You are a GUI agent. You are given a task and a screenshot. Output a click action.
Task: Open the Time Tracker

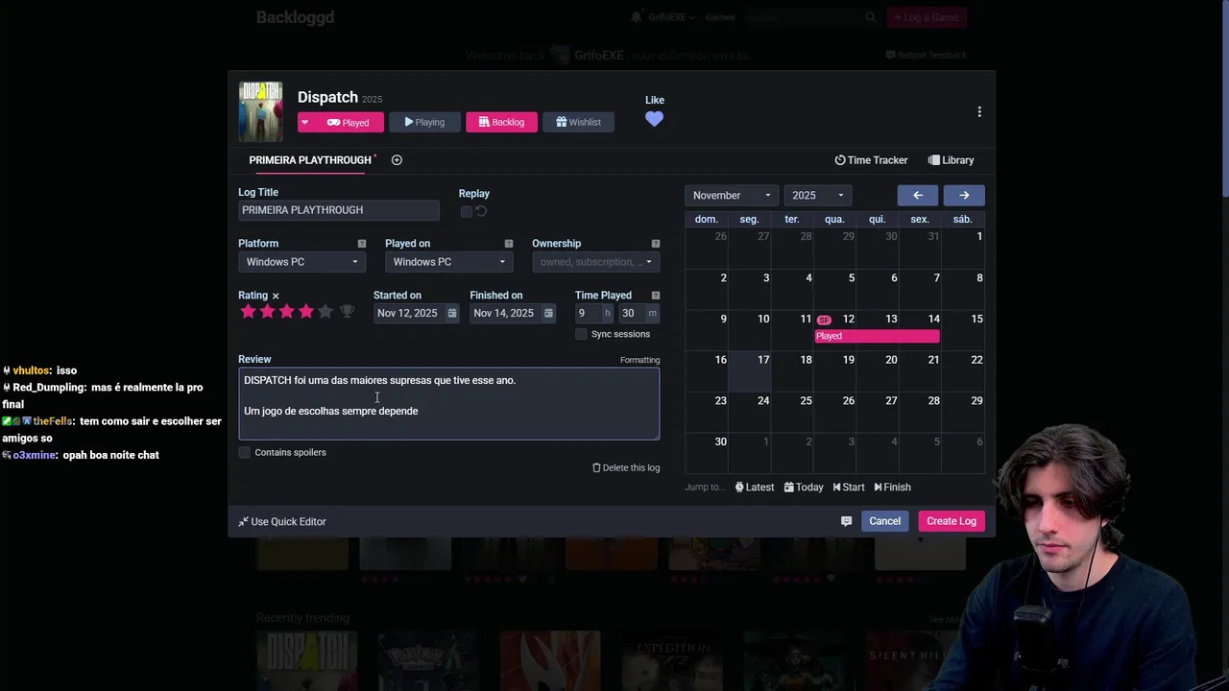(871, 160)
